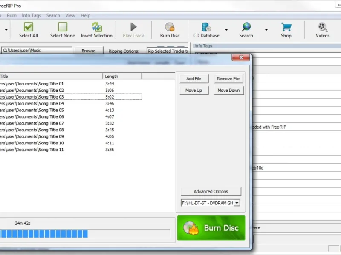Select the Song Title 04 row
The height and width of the screenshot is (255, 341).
(x=71, y=103)
